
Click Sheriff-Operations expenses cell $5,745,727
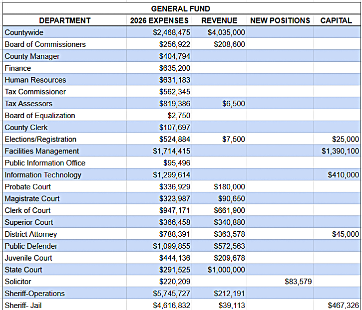tap(172, 294)
